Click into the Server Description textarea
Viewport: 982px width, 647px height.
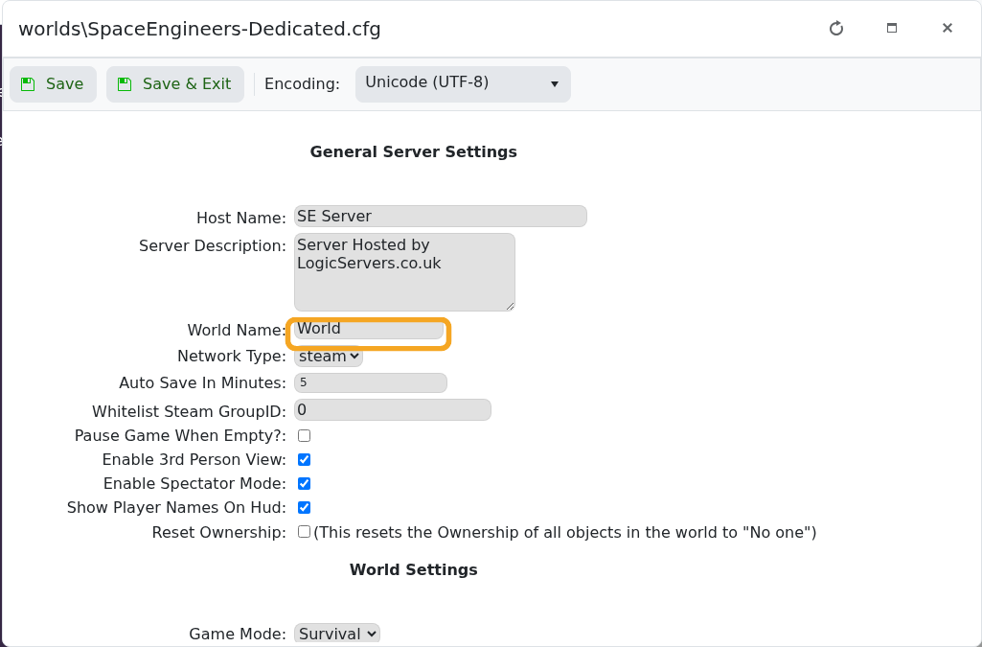[404, 272]
